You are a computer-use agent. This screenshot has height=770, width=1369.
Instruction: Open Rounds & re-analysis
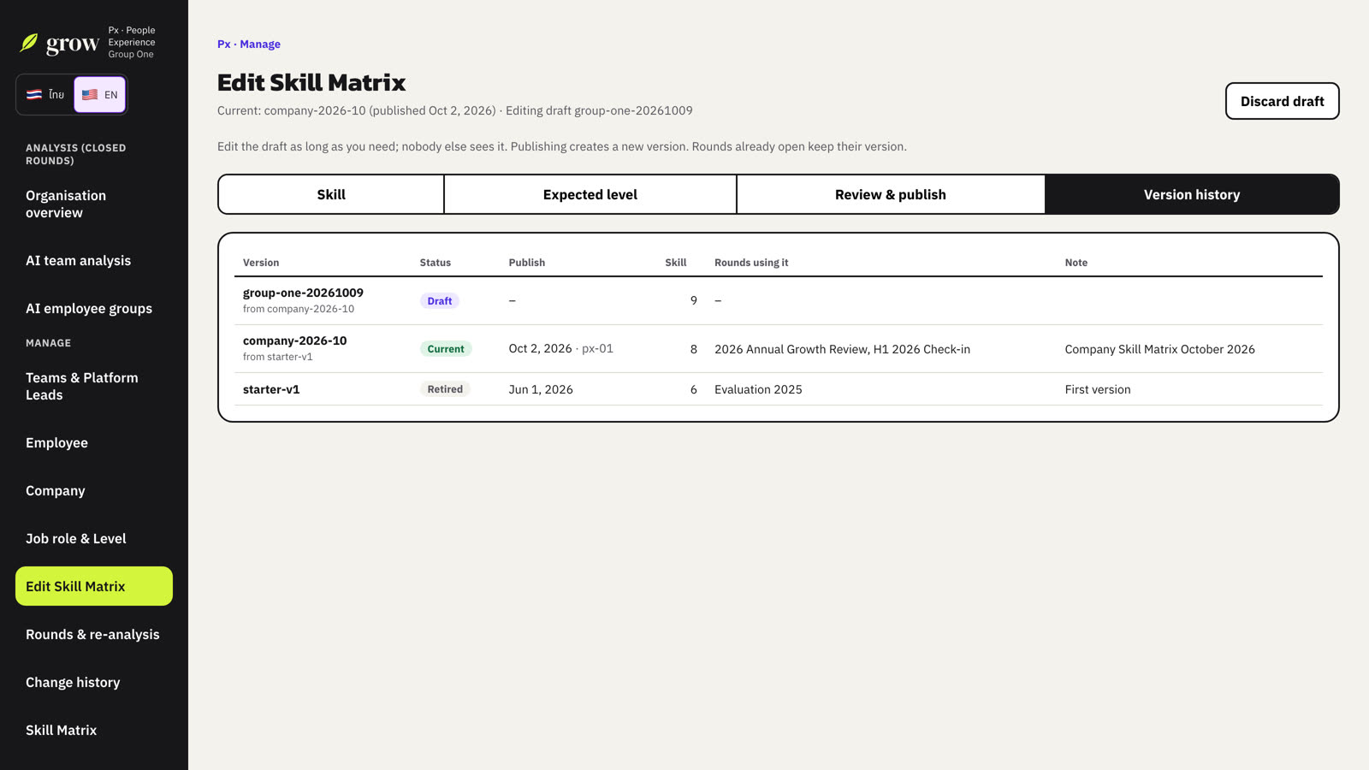point(94,634)
